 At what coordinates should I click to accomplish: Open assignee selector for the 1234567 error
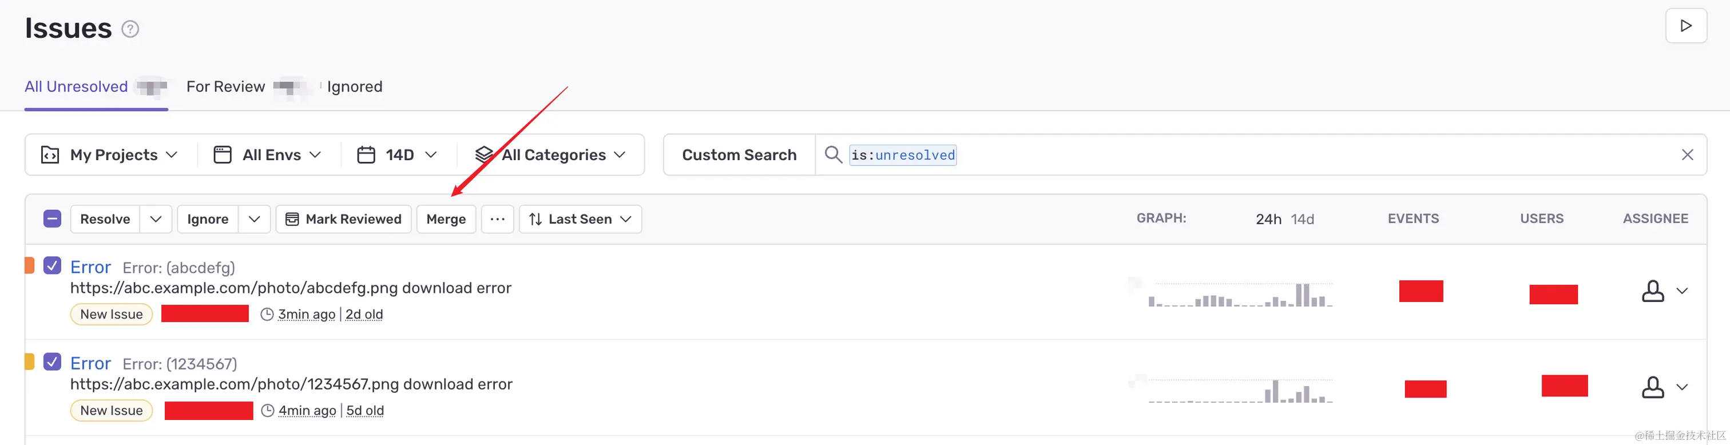[x=1664, y=387]
